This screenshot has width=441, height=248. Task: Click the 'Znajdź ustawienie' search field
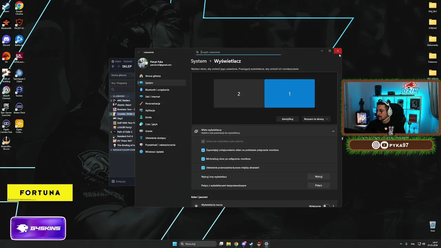coord(239,52)
